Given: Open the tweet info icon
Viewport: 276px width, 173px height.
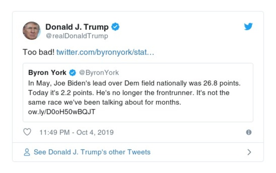Looking at the screenshot, I should pyautogui.click(x=249, y=132).
